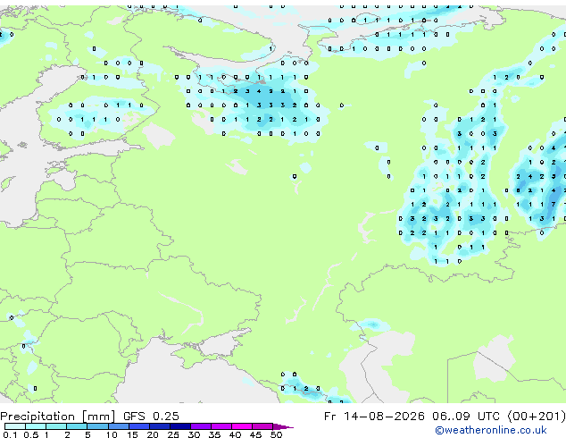The height and width of the screenshot is (438, 566).
Task: Click the 30–35 mm purple swatch
Action: 201,426
